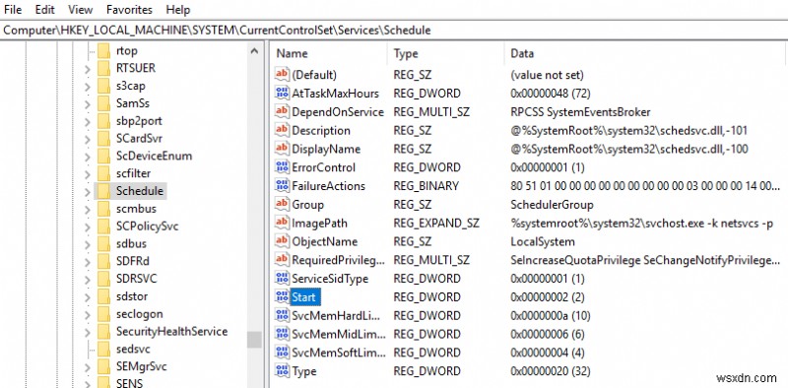This screenshot has height=388, width=788.
Task: Open the Favorites menu
Action: coord(129,10)
